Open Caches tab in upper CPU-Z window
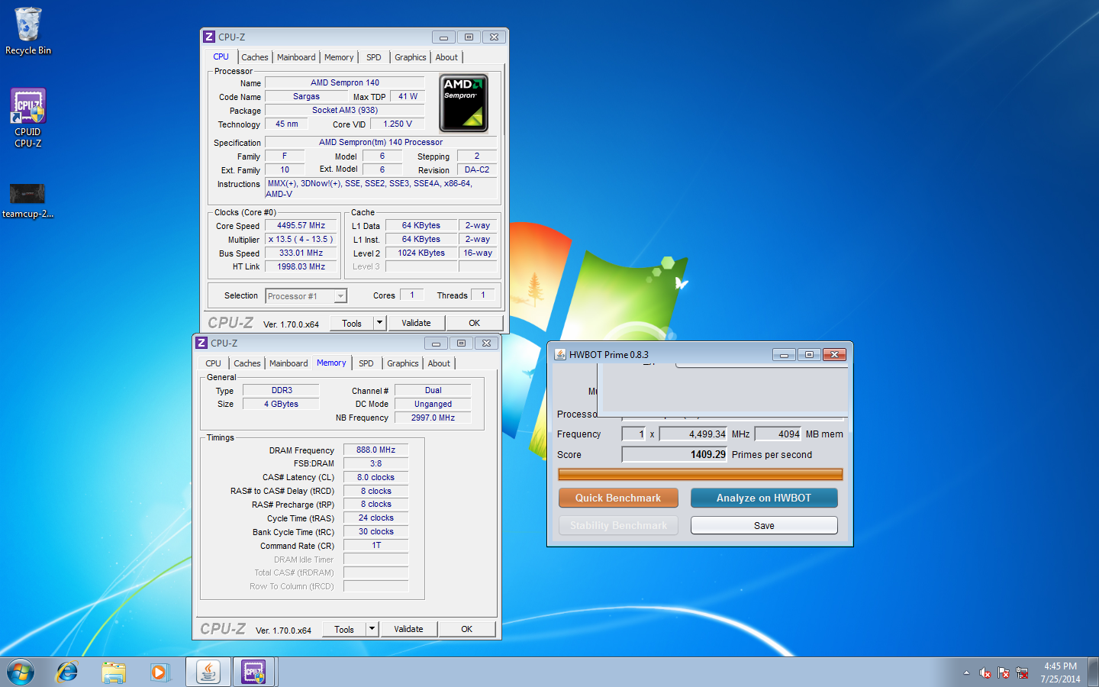 255,57
